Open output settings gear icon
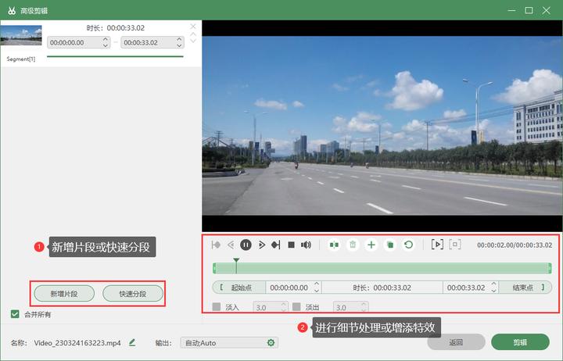Image resolution: width=563 pixels, height=361 pixels. pyautogui.click(x=271, y=343)
